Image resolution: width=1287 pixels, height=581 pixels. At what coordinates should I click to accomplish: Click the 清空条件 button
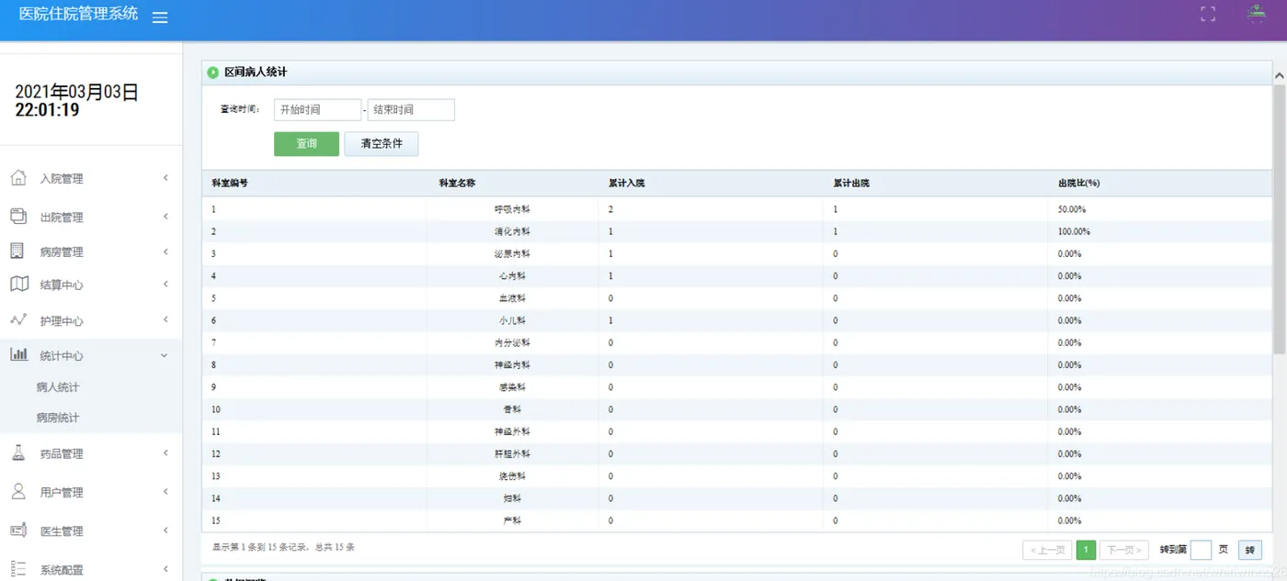pyautogui.click(x=382, y=144)
